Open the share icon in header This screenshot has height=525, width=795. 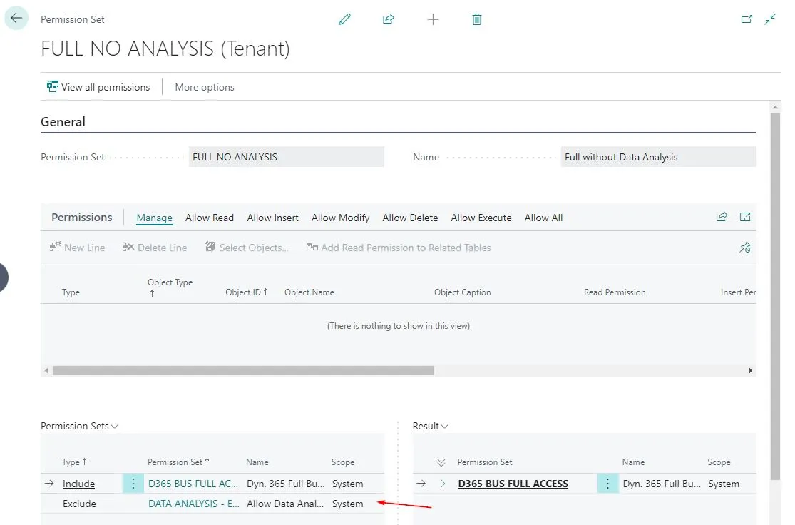389,19
